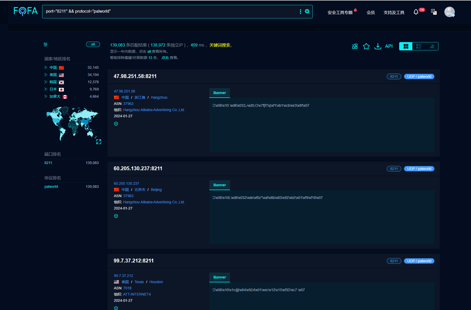Expand the 韩国 country entry
The height and width of the screenshot is (310, 471).
coord(46,82)
